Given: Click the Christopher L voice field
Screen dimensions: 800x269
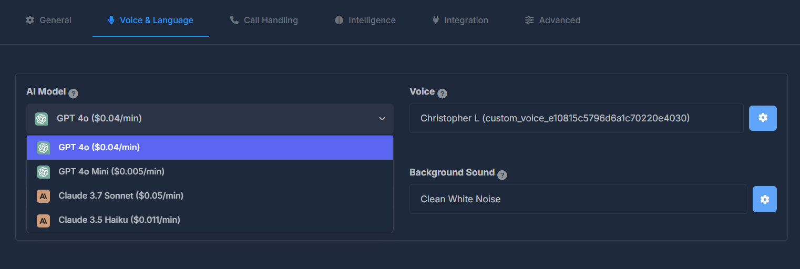Looking at the screenshot, I should 576,118.
